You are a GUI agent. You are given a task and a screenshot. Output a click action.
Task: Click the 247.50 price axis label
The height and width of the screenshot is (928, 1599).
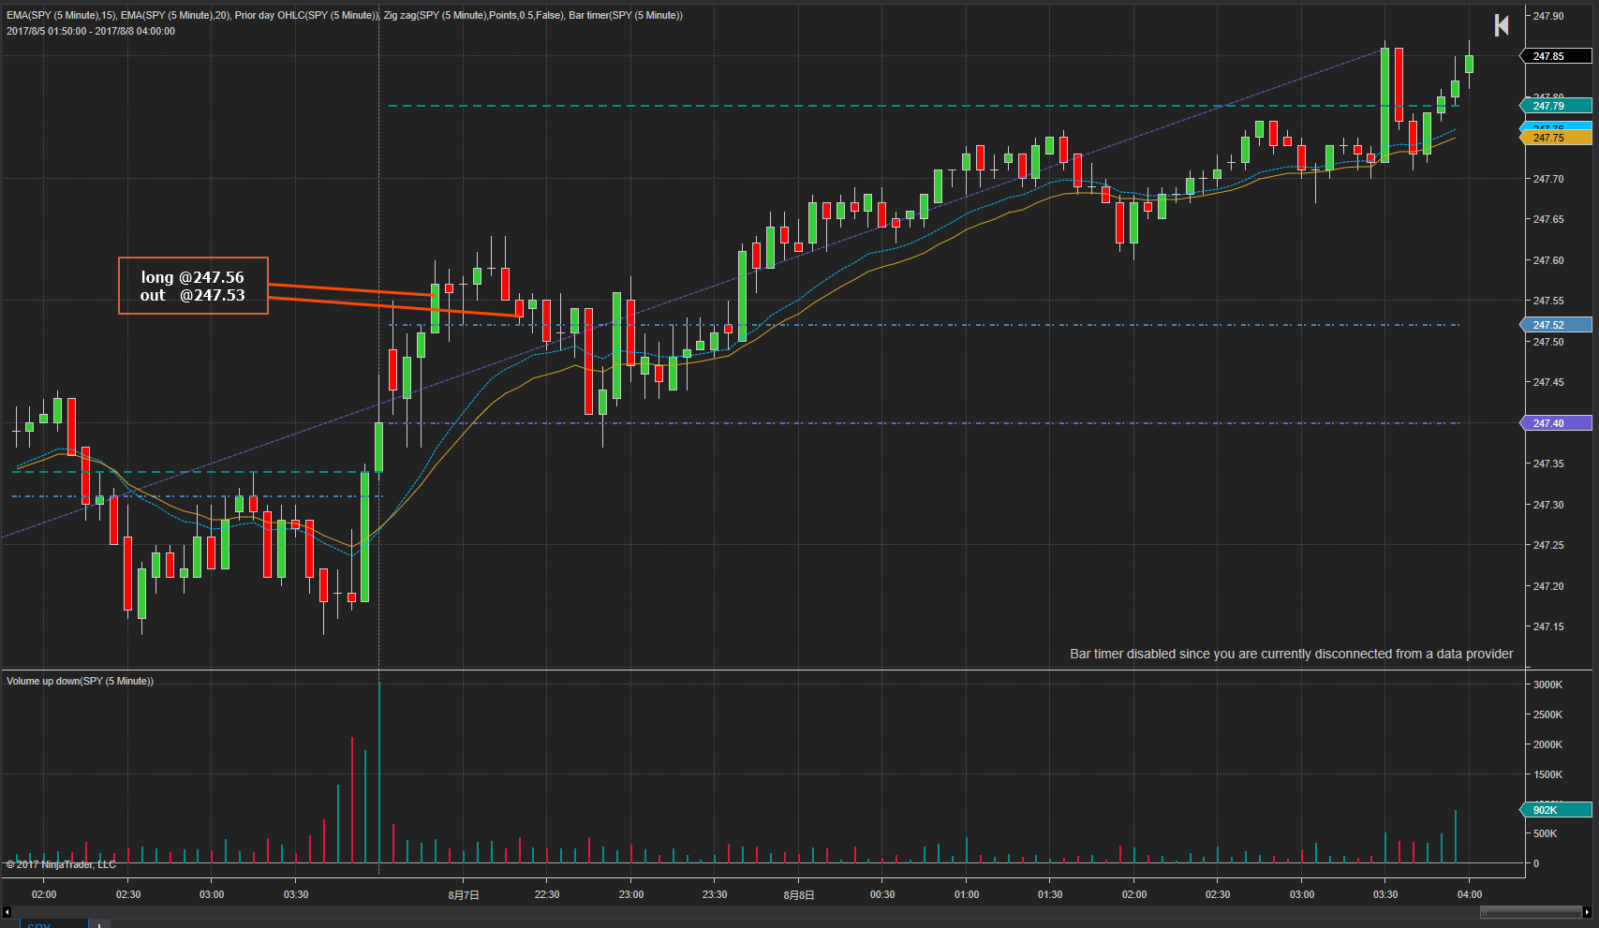tap(1548, 342)
